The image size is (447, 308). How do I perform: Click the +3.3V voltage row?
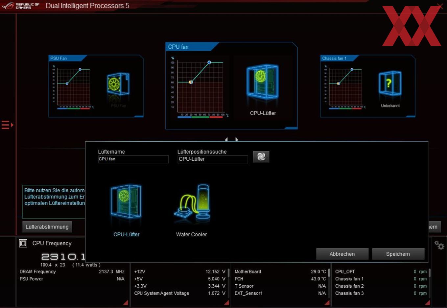pyautogui.click(x=180, y=286)
